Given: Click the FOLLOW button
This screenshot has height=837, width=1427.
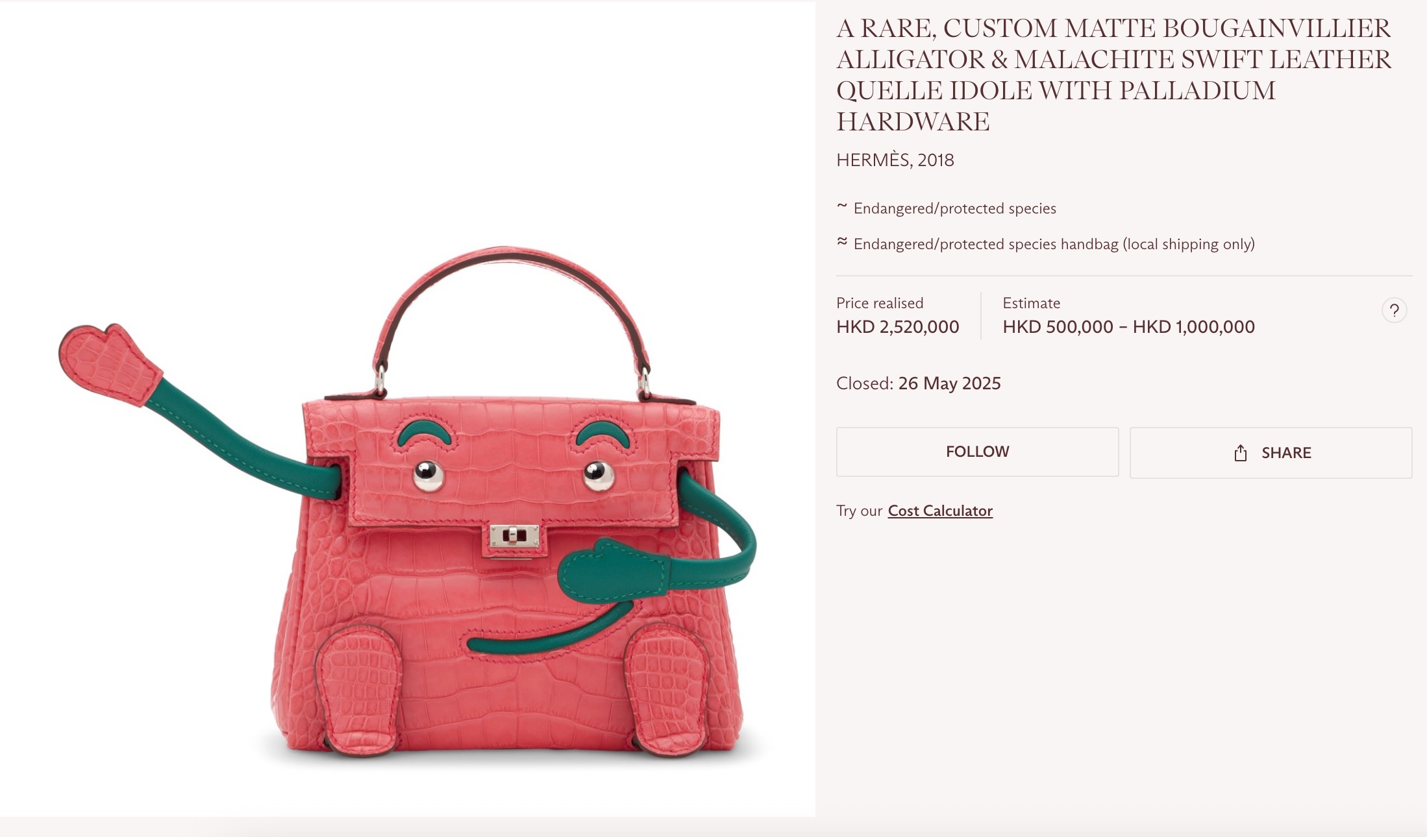Looking at the screenshot, I should click(977, 452).
